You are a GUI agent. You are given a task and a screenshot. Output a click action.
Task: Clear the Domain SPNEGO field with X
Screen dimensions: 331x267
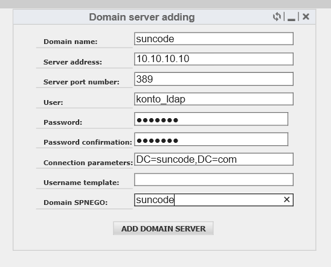coord(287,199)
